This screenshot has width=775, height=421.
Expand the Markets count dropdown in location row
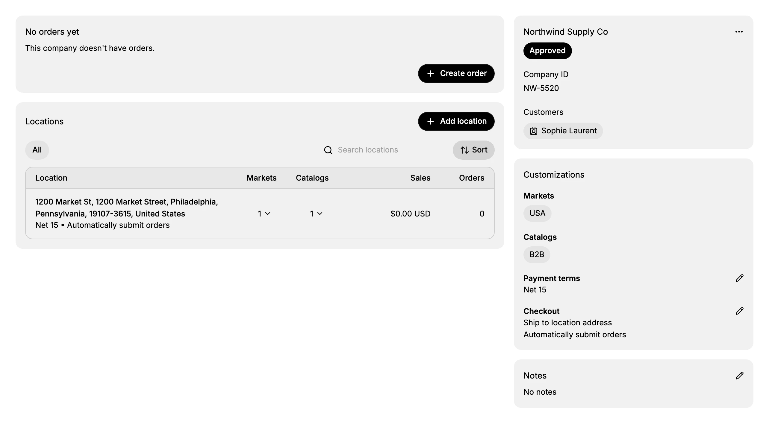tap(264, 214)
